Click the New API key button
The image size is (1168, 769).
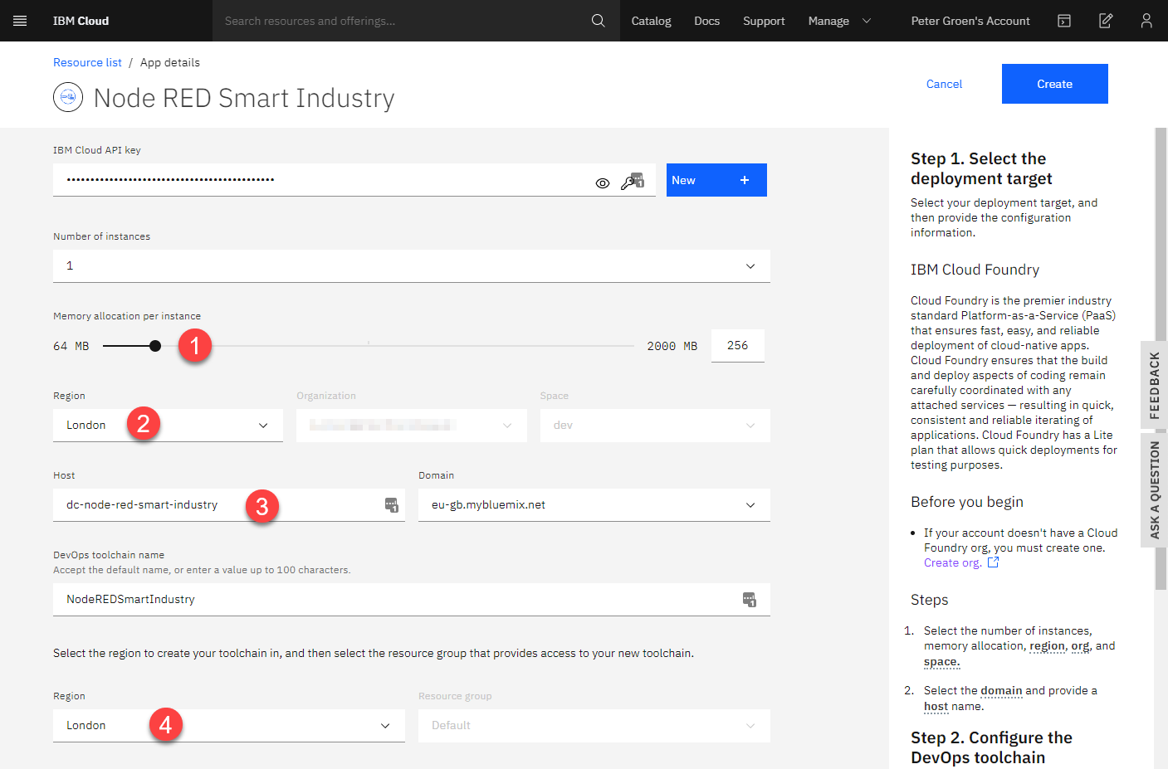[716, 180]
